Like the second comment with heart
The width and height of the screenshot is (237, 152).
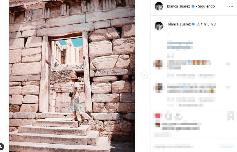coord(227,87)
